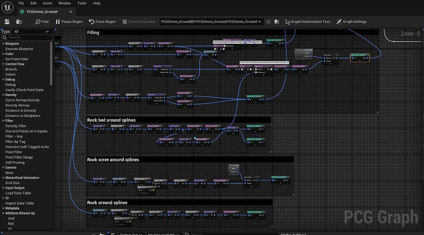Collapse the Debug category
424x235 pixels.
click(x=3, y=79)
